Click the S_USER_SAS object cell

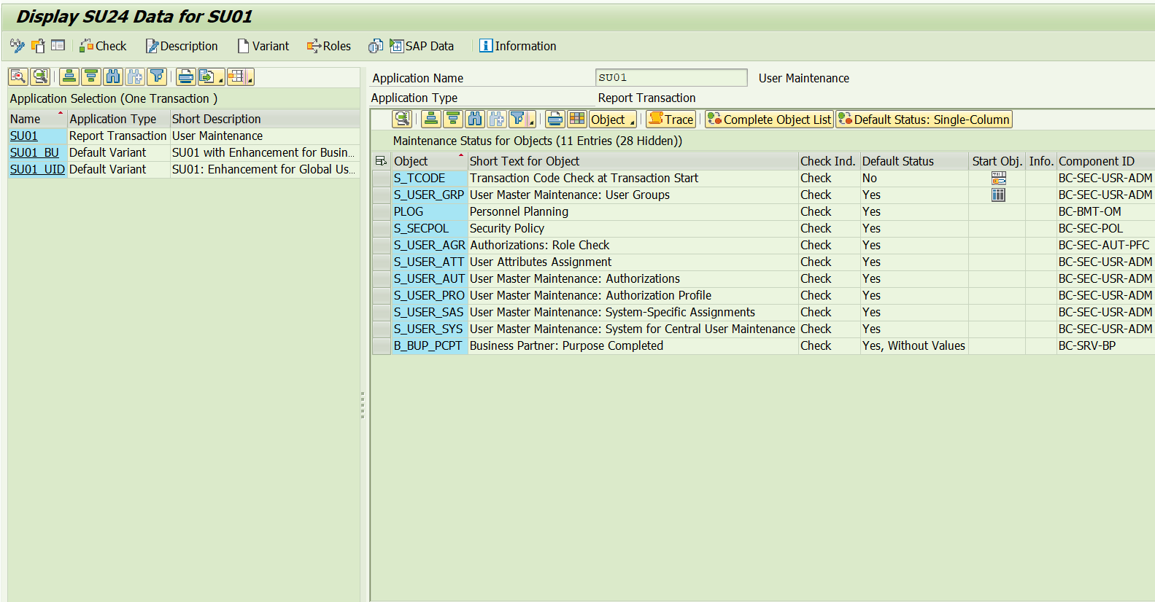click(x=430, y=312)
